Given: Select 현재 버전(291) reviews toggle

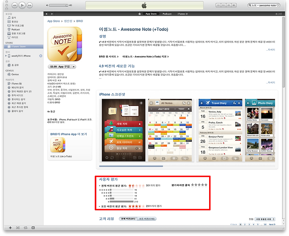Looking at the screenshot, I should tap(128, 219).
